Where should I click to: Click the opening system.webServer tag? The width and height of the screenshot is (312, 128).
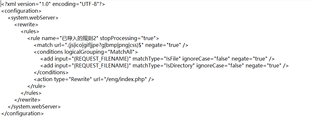coord(33,18)
